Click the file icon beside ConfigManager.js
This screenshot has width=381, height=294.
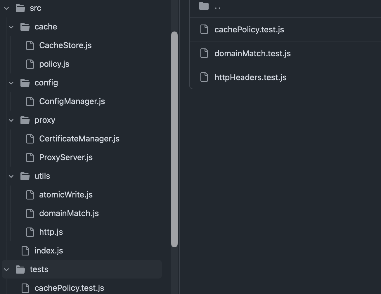pos(30,101)
